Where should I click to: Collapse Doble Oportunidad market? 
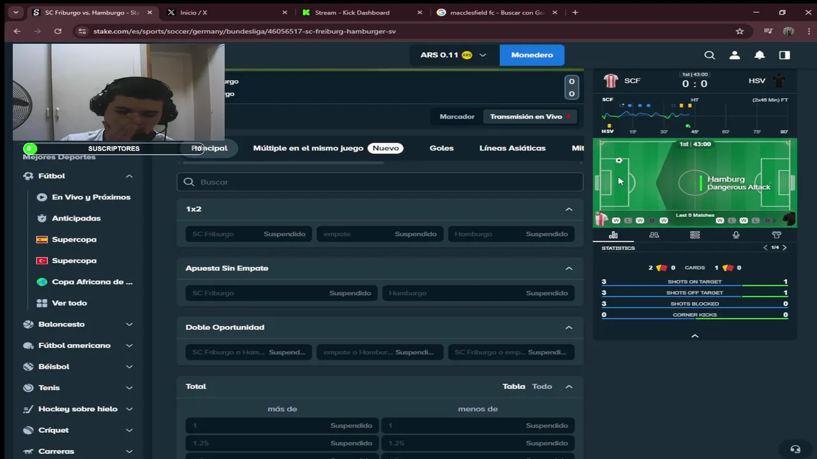(569, 327)
